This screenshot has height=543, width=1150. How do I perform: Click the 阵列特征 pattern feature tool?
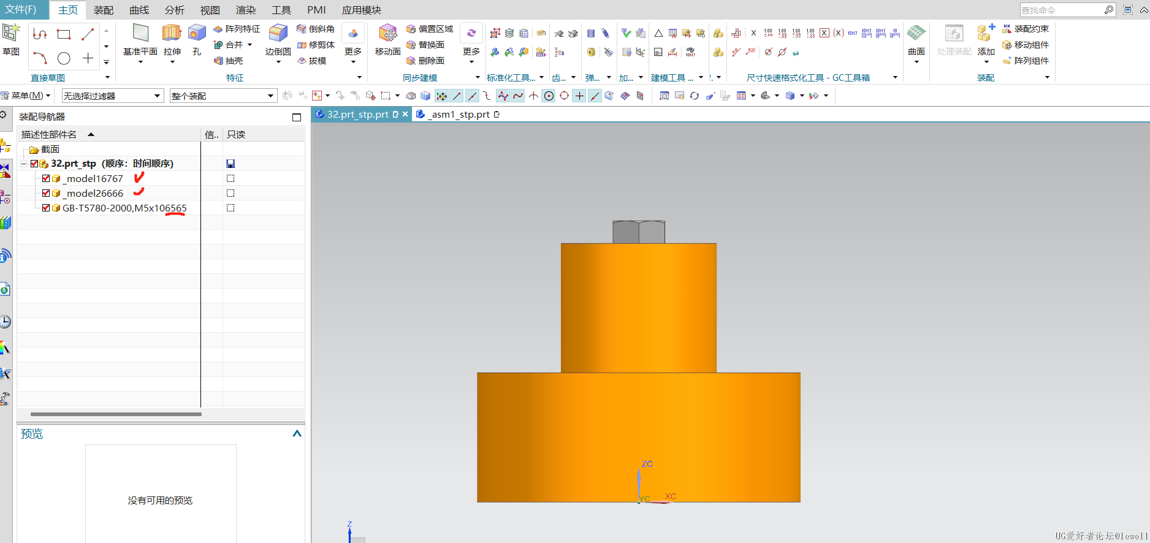click(x=237, y=29)
